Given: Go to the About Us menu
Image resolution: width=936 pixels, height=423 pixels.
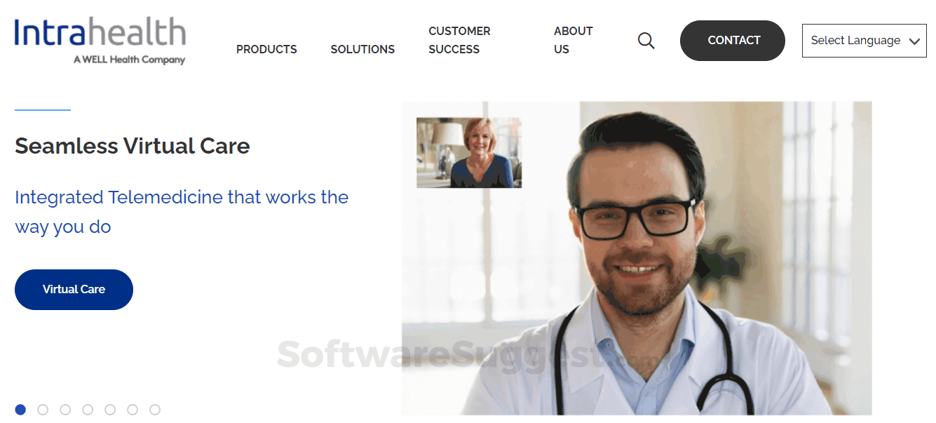Looking at the screenshot, I should click(x=573, y=40).
